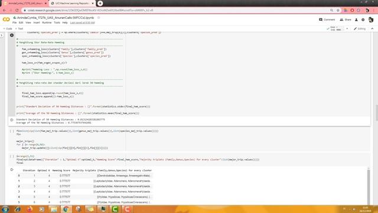Click the address bar URL
Screen dimensions: 378x213
click(x=90, y=11)
